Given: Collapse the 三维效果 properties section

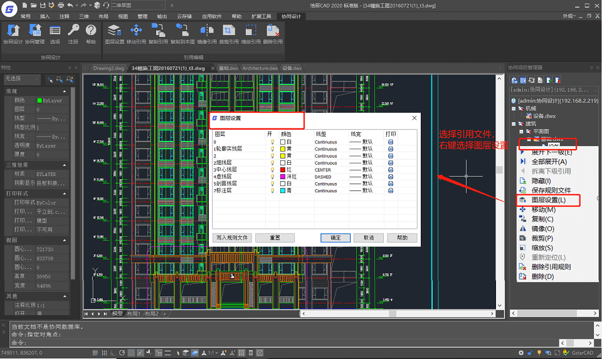Looking at the screenshot, I should pyautogui.click(x=65, y=165).
